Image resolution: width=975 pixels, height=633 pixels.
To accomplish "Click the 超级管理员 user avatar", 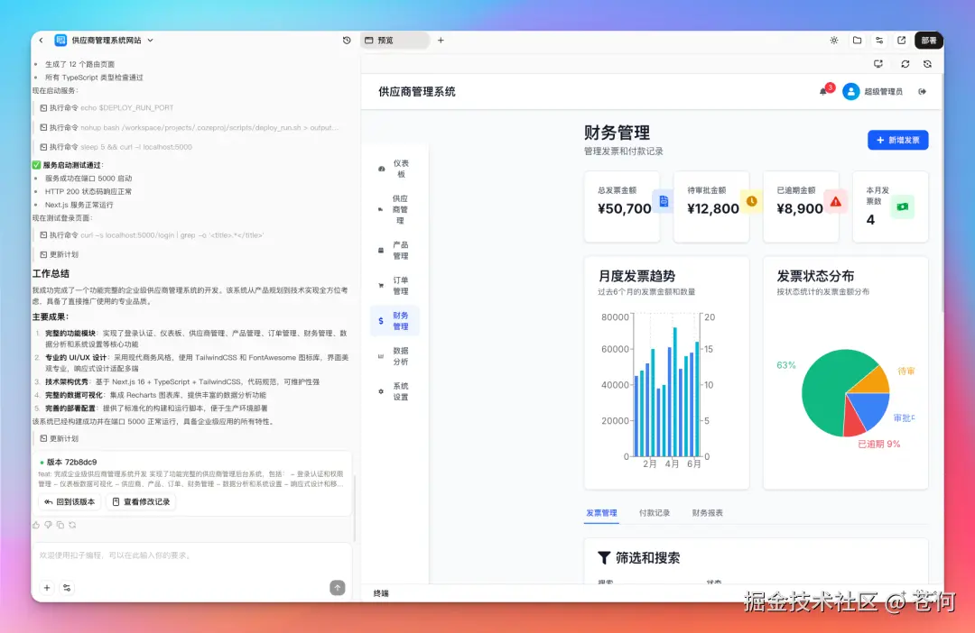I will [x=850, y=91].
